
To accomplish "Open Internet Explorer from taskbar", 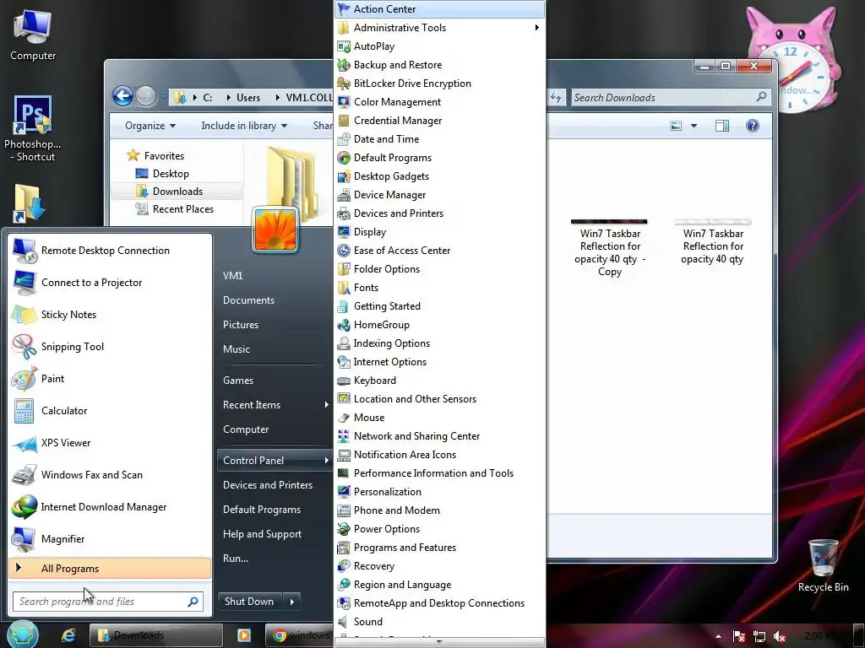I will pos(68,635).
